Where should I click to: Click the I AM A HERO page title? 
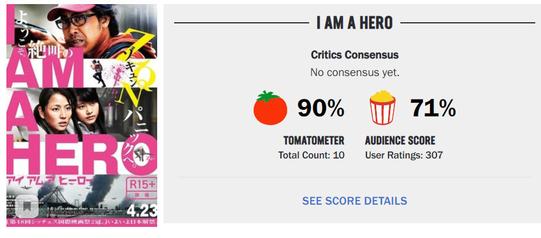tap(355, 23)
